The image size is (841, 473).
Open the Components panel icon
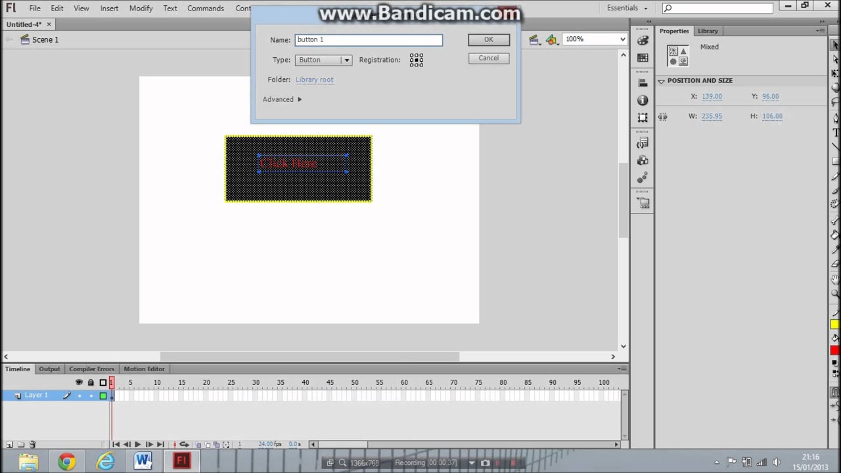pos(643,160)
